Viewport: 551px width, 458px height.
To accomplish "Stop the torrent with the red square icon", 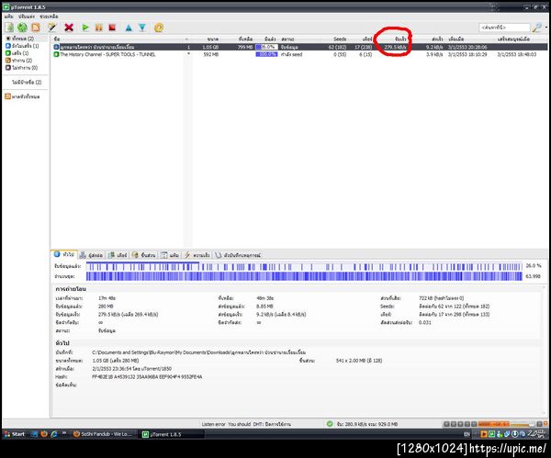I will point(112,28).
